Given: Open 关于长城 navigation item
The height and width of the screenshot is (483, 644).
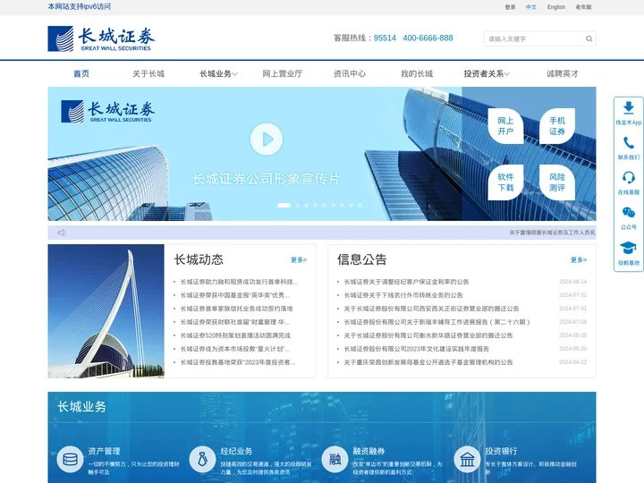Looking at the screenshot, I should [x=148, y=74].
